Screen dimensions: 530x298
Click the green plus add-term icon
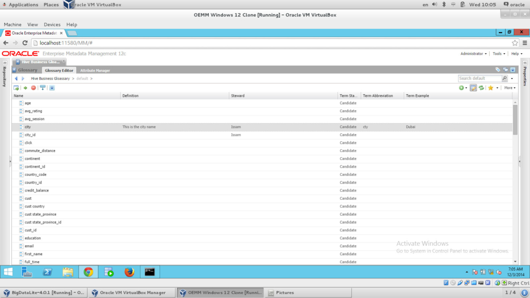pyautogui.click(x=461, y=88)
